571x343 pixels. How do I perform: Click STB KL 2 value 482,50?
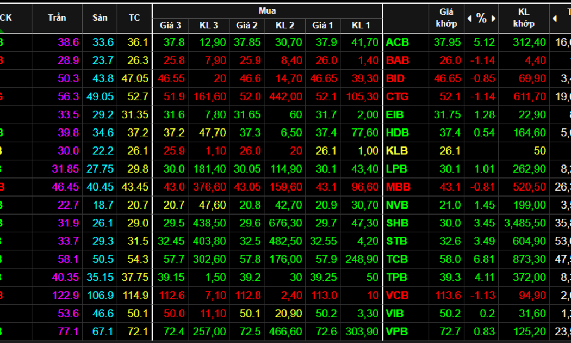(x=285, y=241)
